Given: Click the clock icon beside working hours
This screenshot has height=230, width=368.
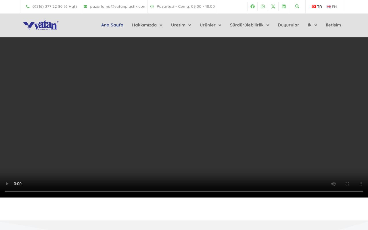Looking at the screenshot, I should pyautogui.click(x=152, y=6).
